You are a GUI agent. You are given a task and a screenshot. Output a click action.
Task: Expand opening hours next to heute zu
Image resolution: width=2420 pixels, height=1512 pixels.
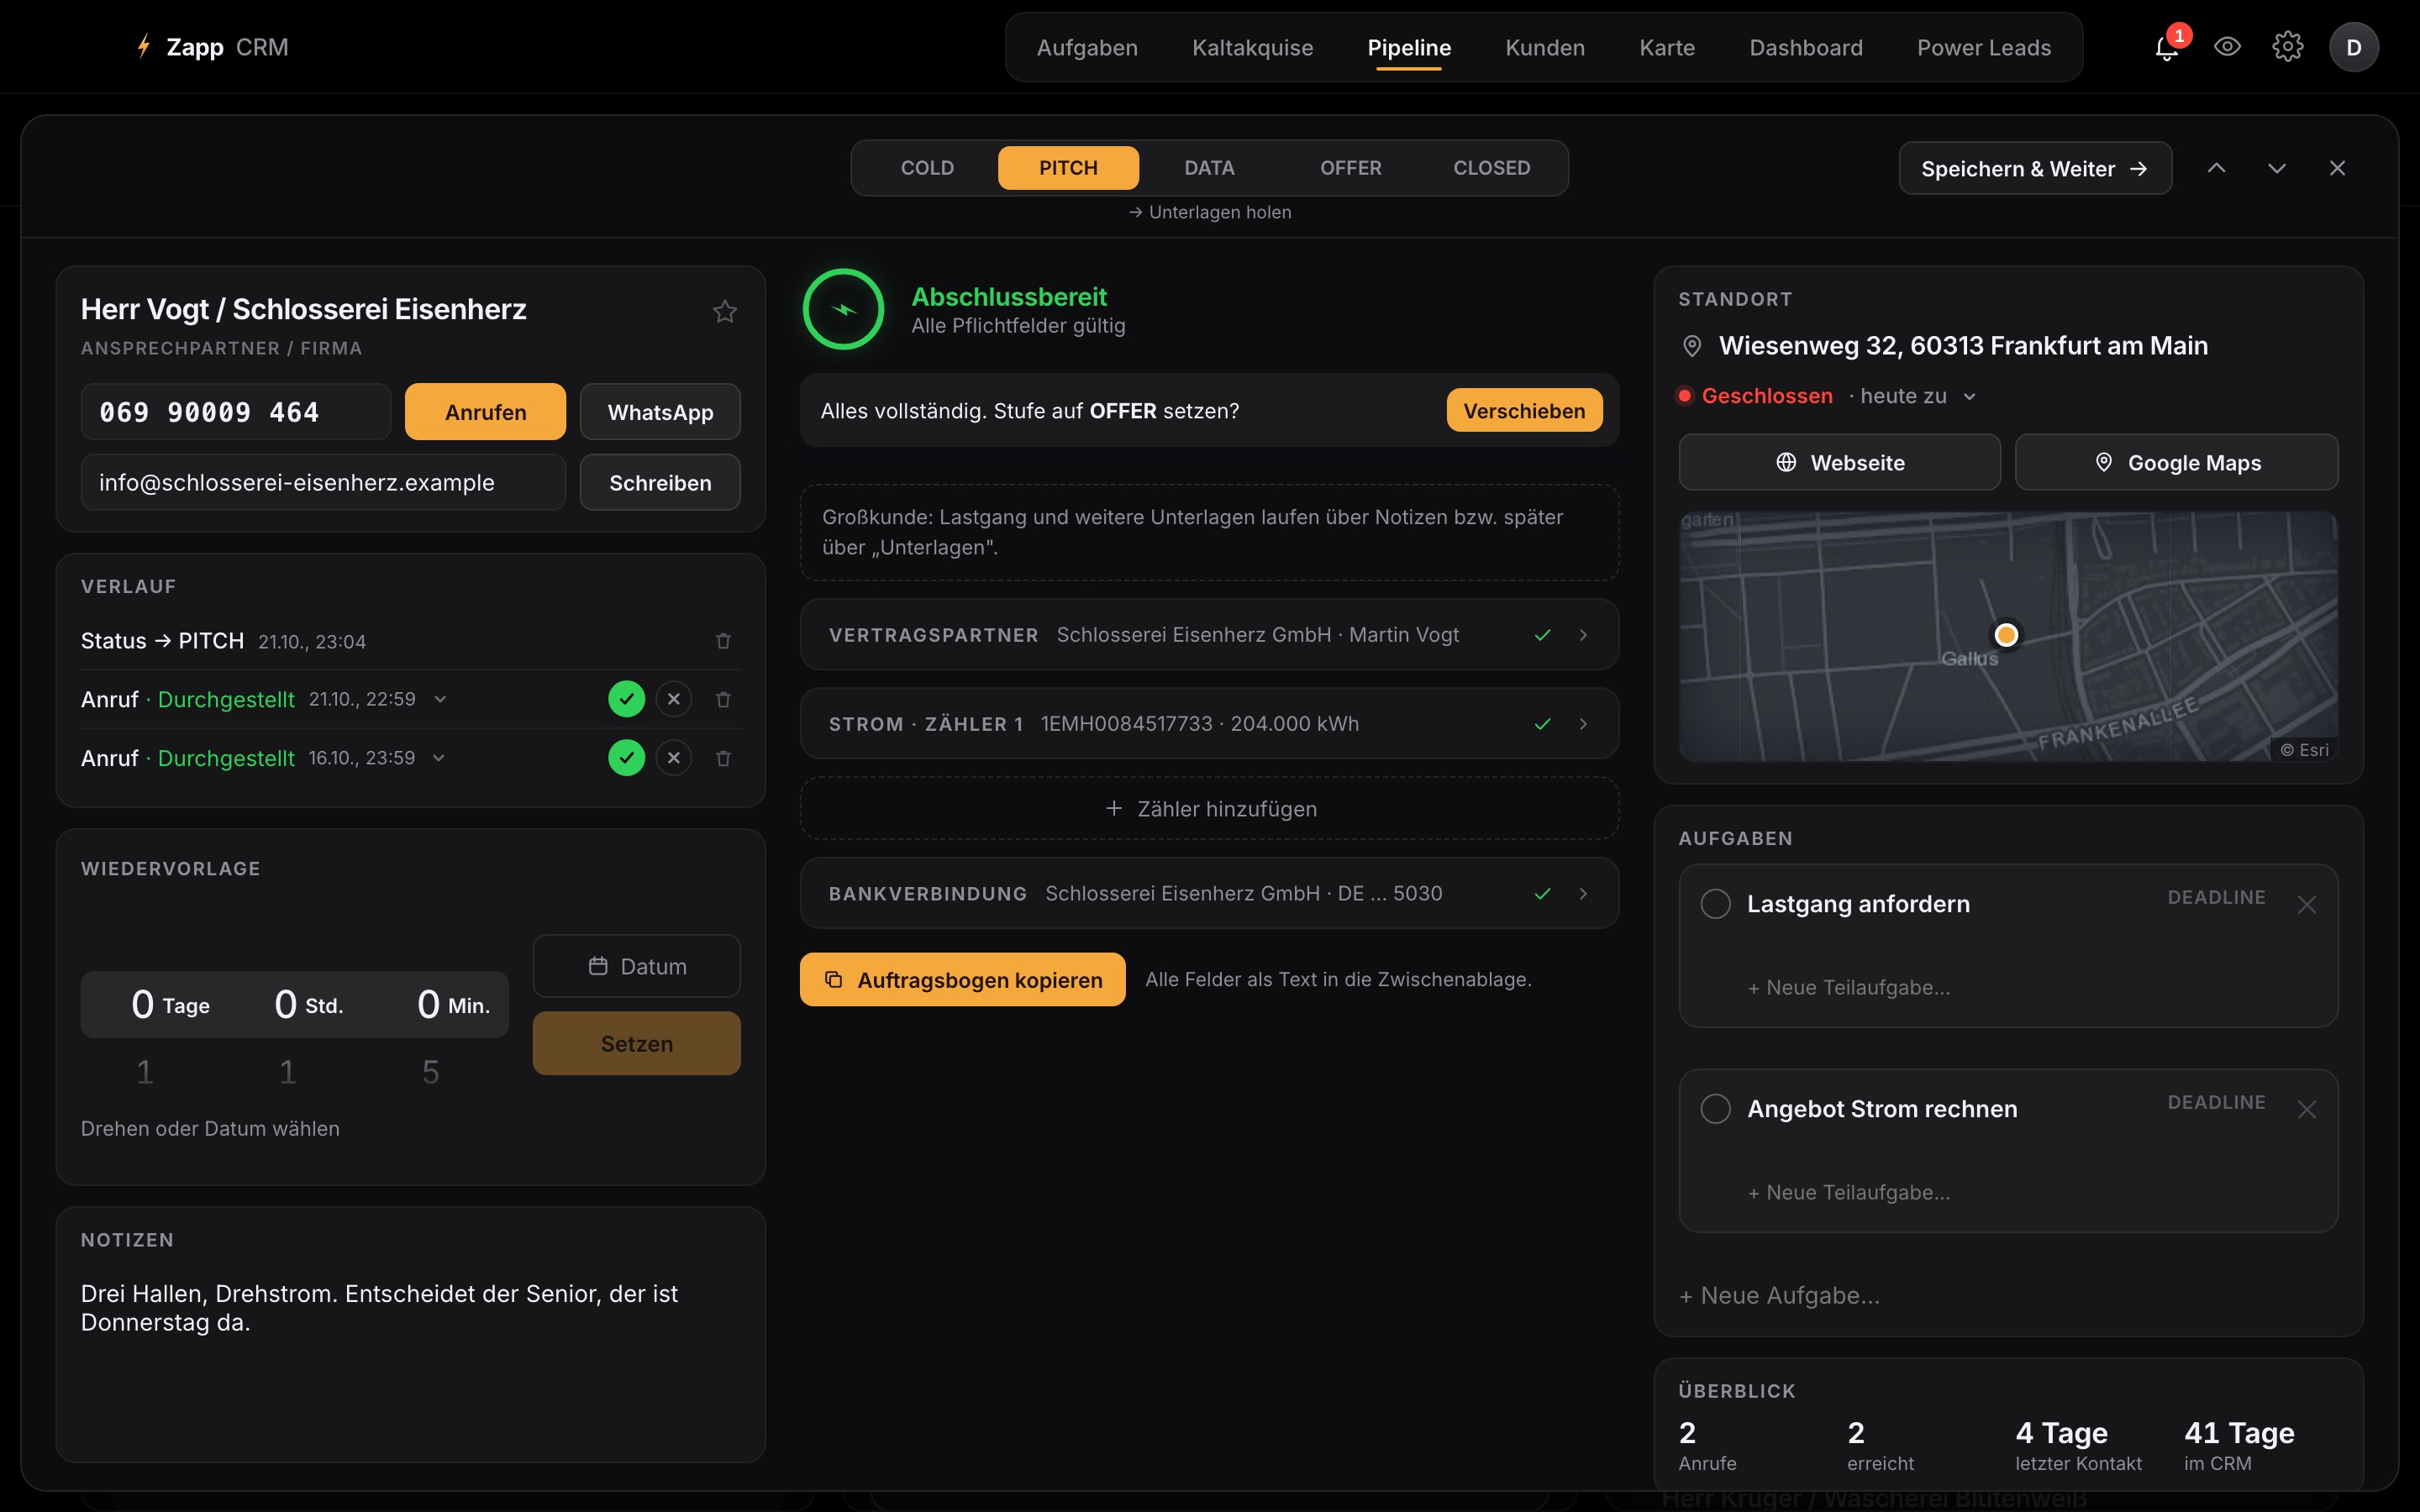pyautogui.click(x=1969, y=397)
